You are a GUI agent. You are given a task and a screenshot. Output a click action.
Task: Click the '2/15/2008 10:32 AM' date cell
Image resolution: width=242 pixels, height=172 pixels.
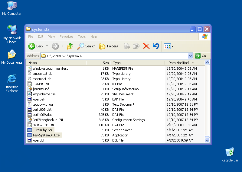[182, 125]
